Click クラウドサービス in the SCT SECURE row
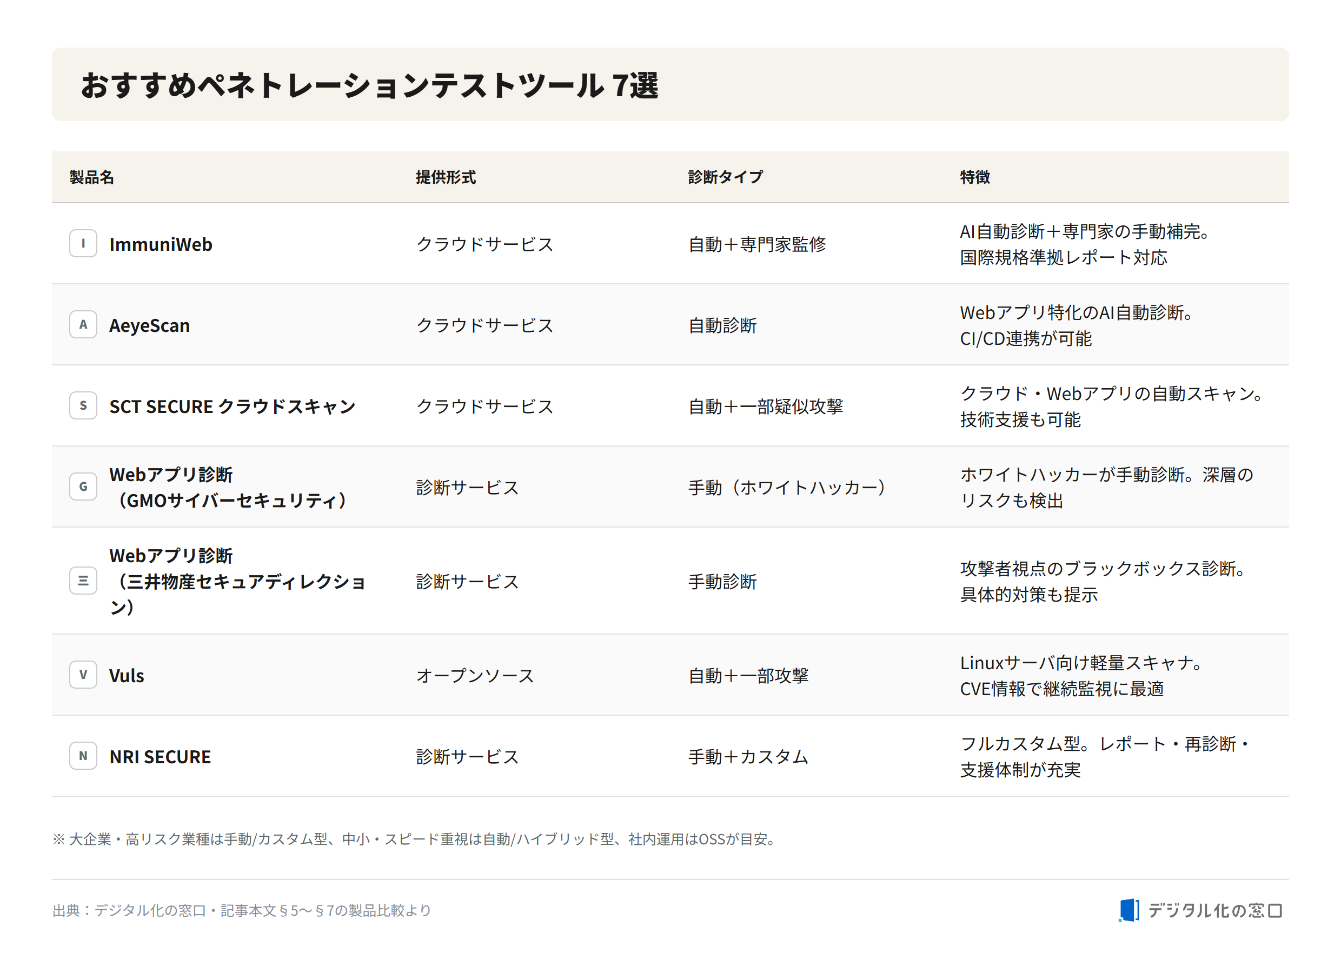 pyautogui.click(x=485, y=406)
